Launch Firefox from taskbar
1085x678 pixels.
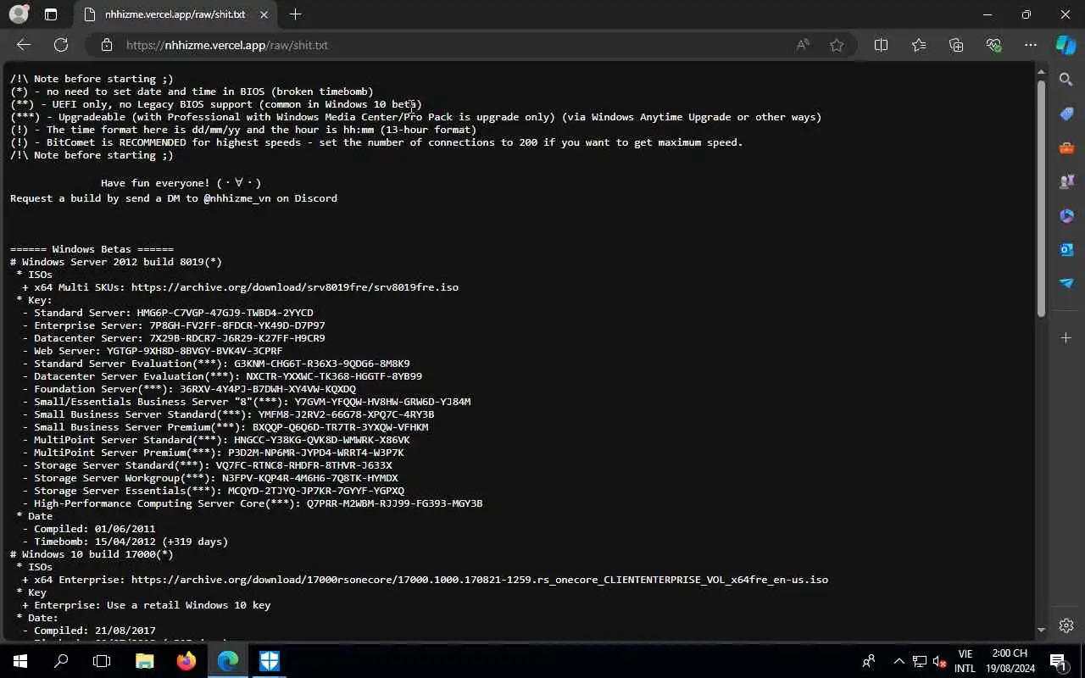[x=186, y=660]
